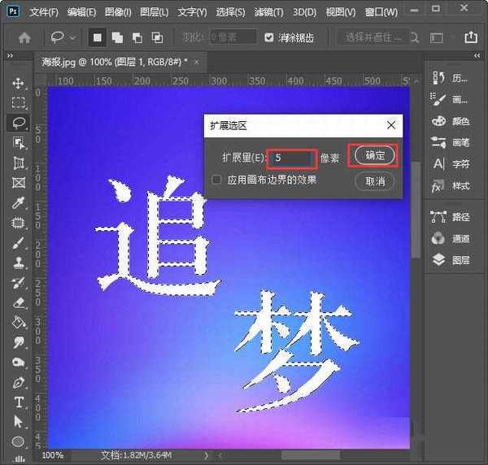Click the 确定 button
This screenshot has height=465, width=488.
[x=375, y=154]
